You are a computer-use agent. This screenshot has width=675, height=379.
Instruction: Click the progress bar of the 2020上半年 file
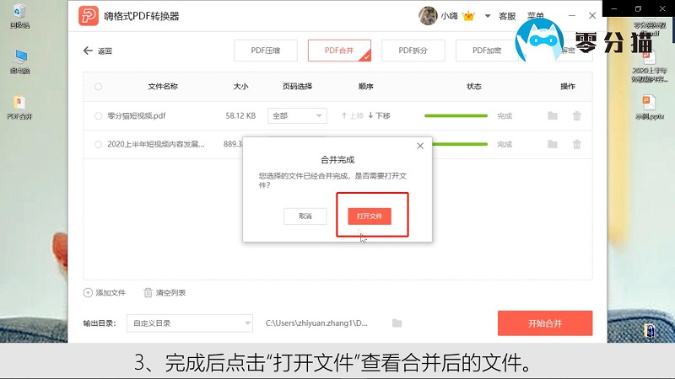(459, 144)
